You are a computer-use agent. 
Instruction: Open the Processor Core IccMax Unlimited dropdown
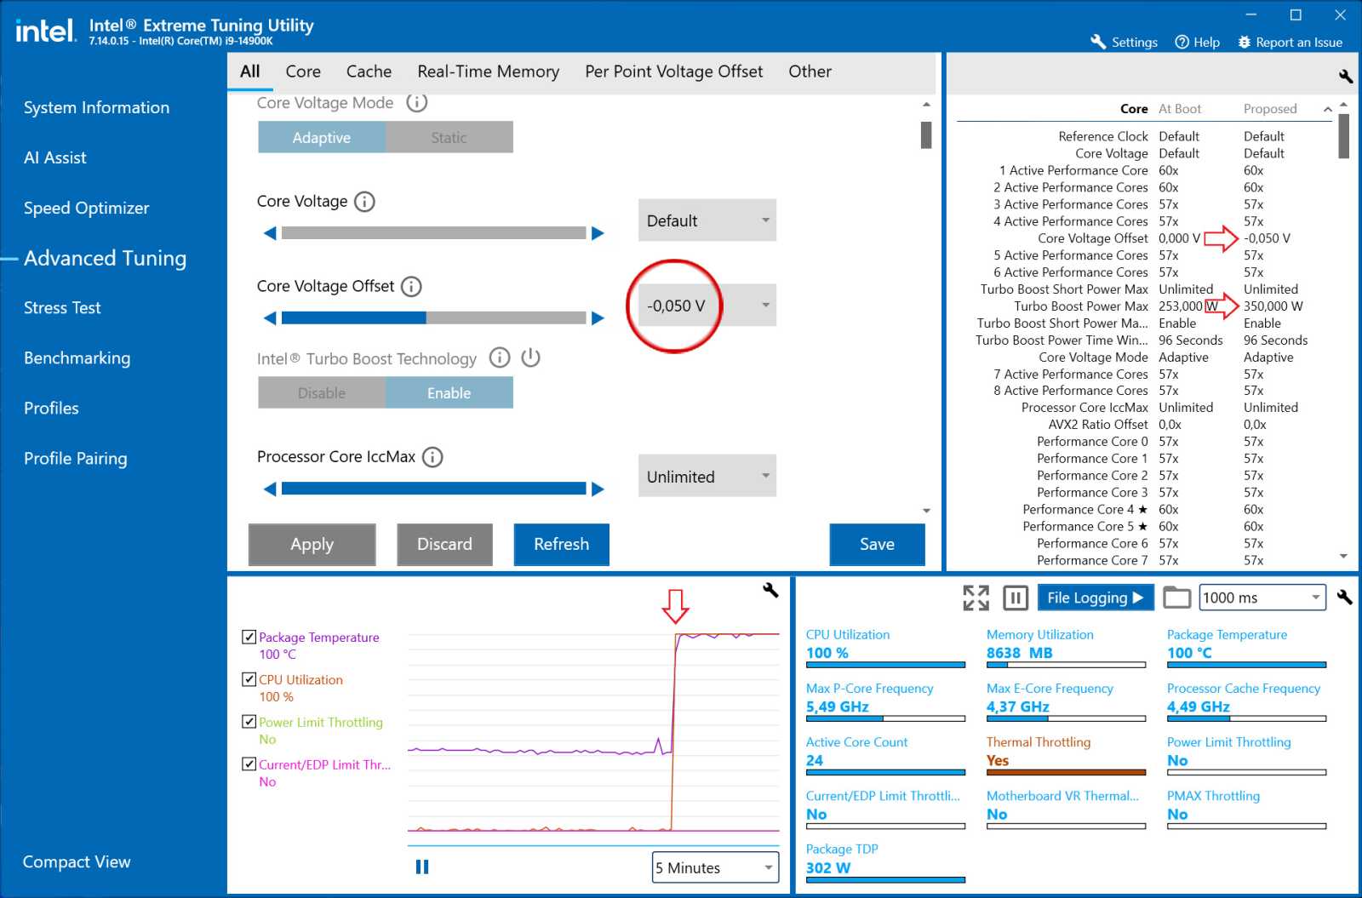(707, 476)
